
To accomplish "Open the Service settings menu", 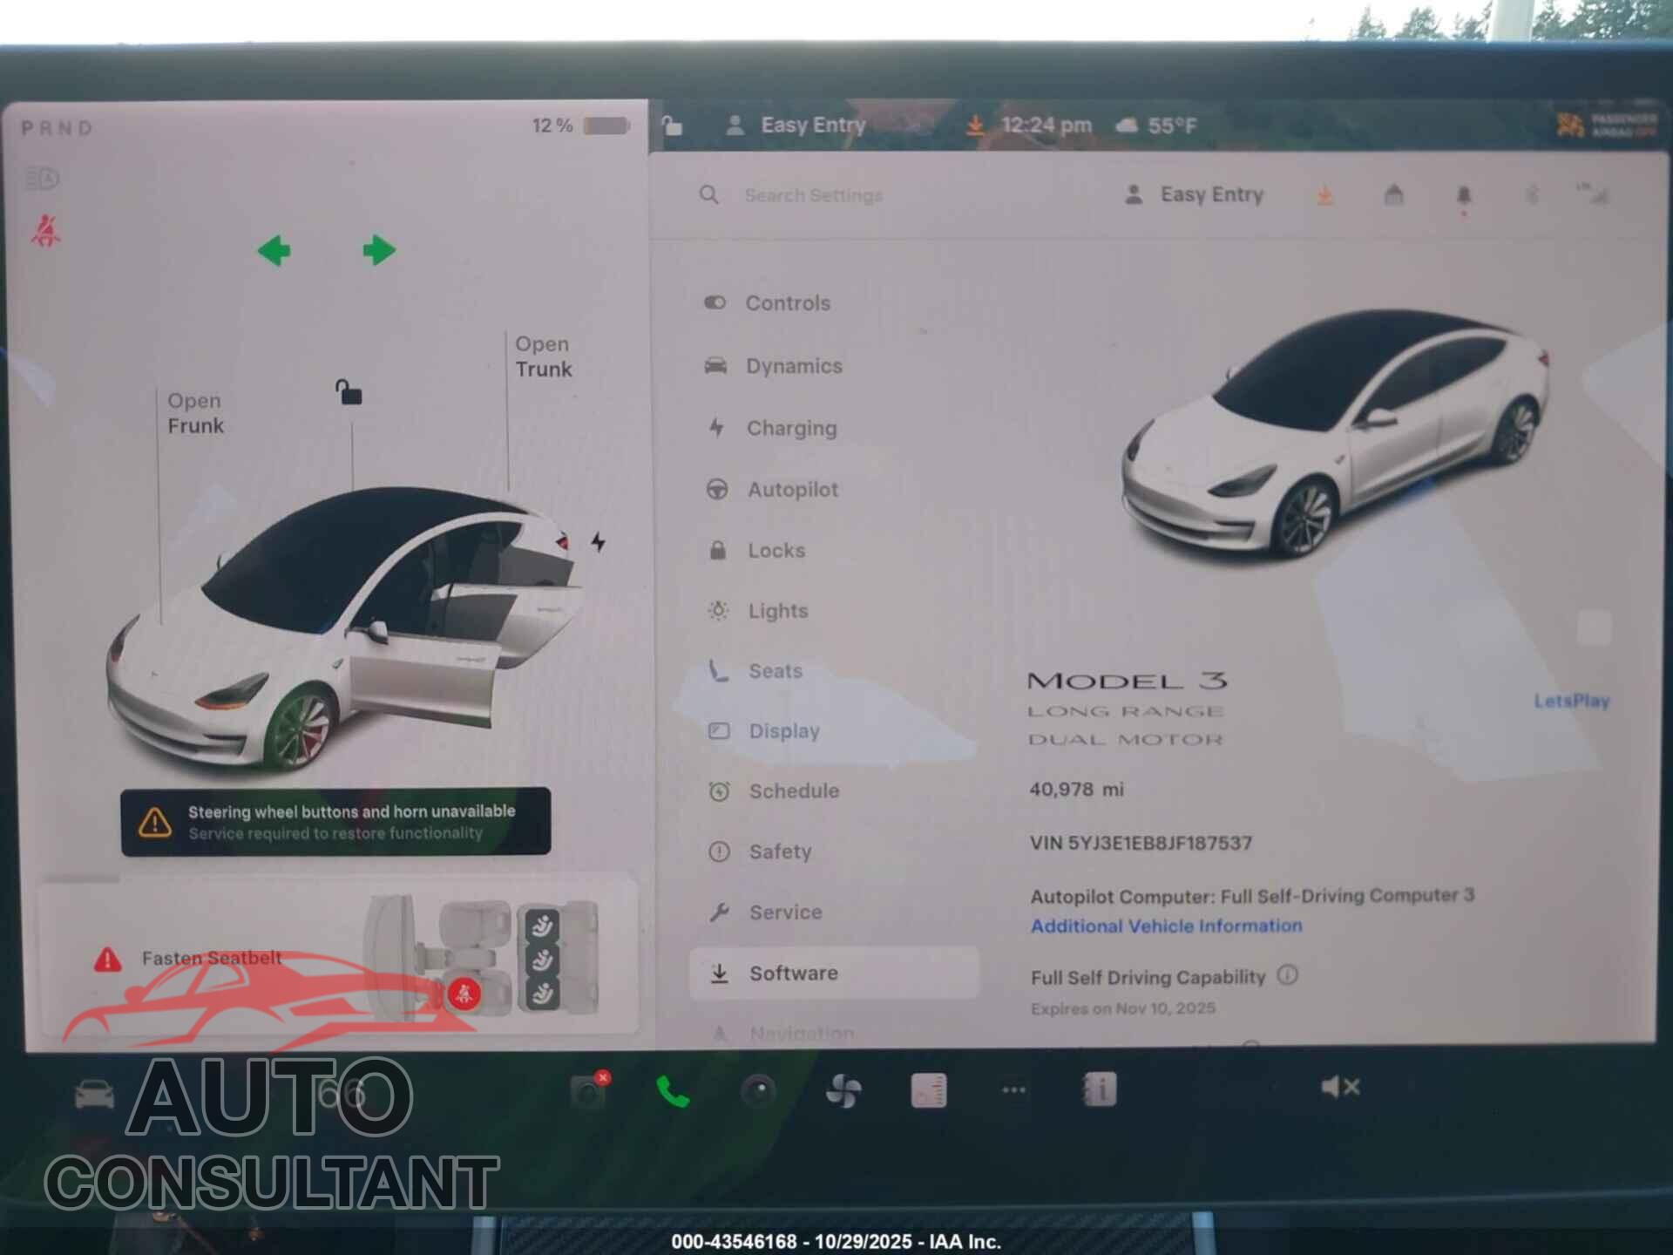I will [x=765, y=912].
